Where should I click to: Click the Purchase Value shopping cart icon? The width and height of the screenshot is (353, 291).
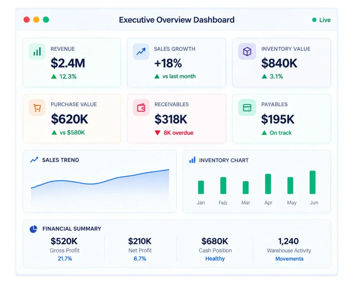37,108
